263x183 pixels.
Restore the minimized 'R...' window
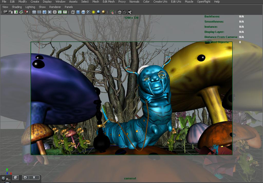pyautogui.click(x=15, y=177)
